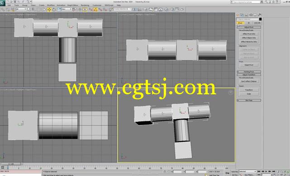Viewport: 290px width, 176px height.
Task: Toggle the Selection Lock icon
Action: pyautogui.click(x=165, y=171)
